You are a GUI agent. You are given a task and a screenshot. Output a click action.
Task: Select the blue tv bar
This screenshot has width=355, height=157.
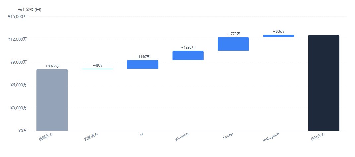(x=142, y=64)
